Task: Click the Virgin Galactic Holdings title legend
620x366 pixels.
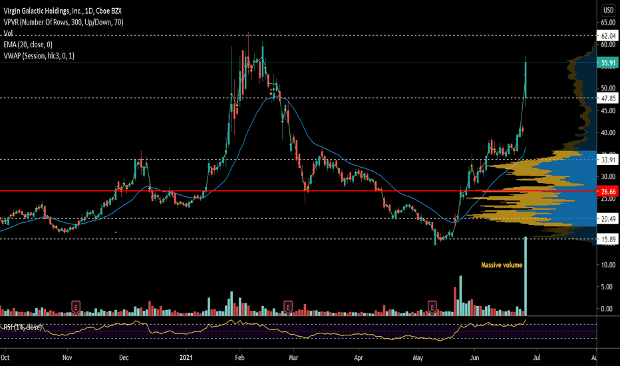Action: click(x=63, y=11)
